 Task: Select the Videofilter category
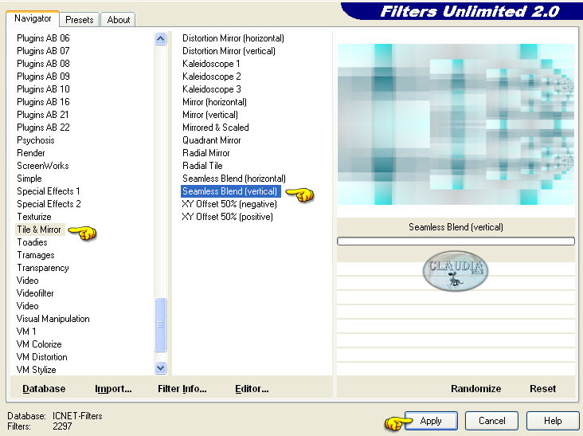pos(35,293)
